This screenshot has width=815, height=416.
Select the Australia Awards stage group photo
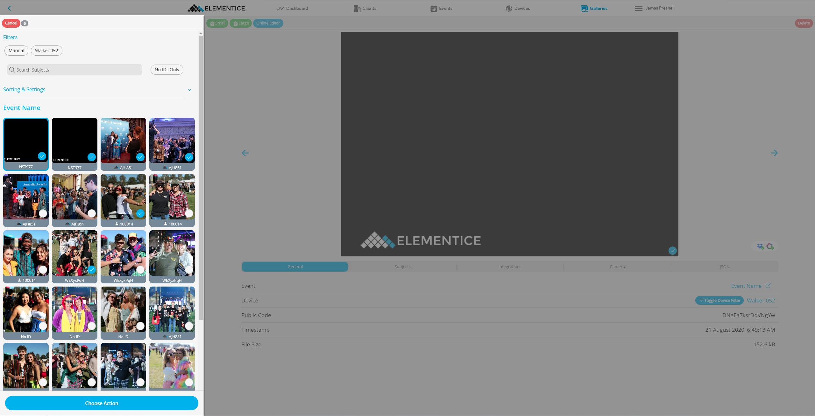[x=43, y=213]
